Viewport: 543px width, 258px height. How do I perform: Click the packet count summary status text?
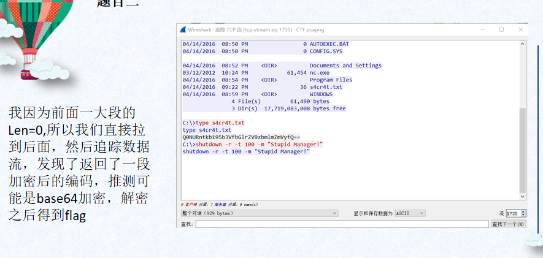tap(220, 205)
